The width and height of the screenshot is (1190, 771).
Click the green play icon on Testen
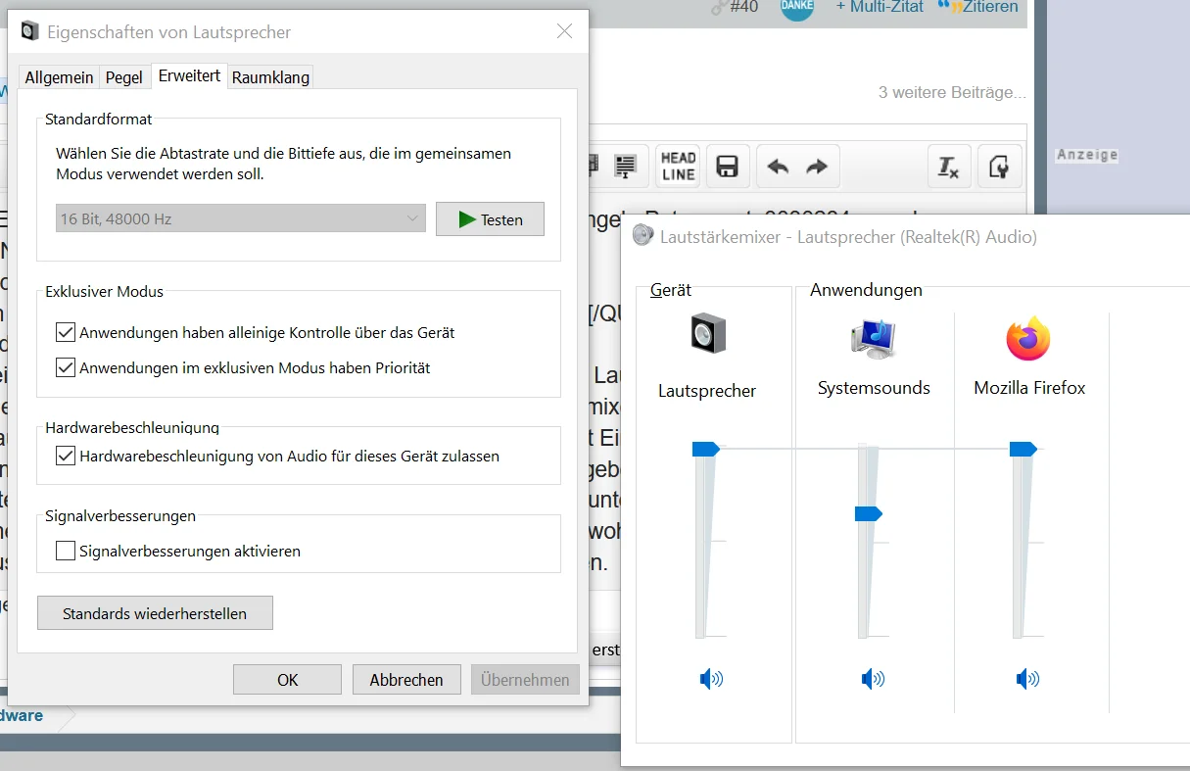[467, 219]
